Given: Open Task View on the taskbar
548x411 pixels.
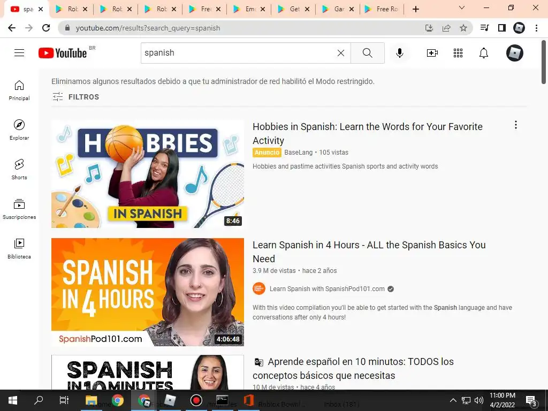Looking at the screenshot, I should pos(64,400).
